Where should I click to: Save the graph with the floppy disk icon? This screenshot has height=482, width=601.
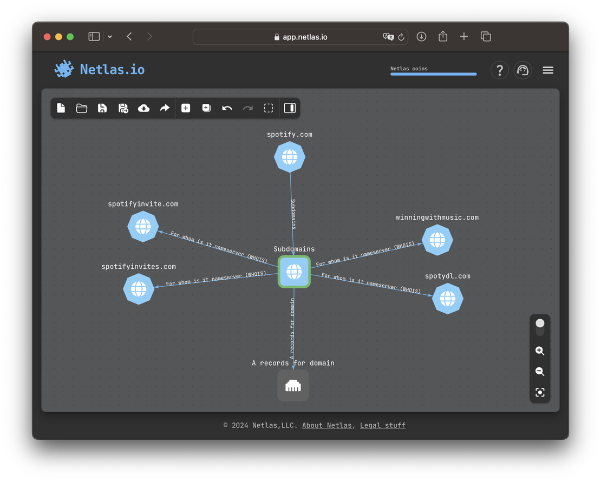[102, 108]
